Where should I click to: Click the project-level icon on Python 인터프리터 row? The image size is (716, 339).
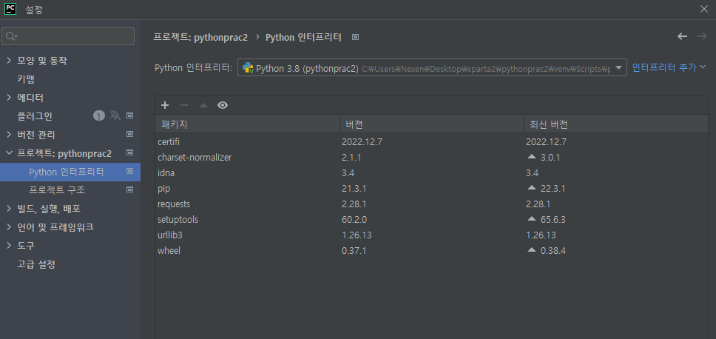click(x=129, y=171)
